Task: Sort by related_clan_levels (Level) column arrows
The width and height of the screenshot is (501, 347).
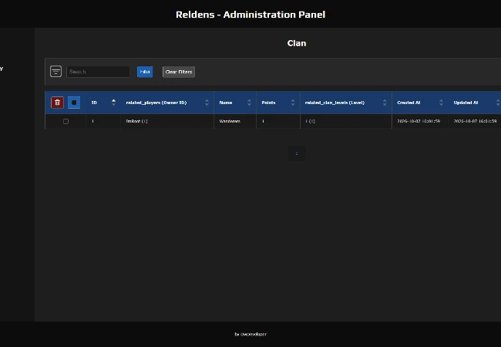Action: click(x=385, y=103)
